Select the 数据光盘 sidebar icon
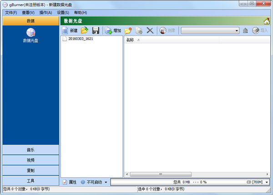273x195 pixels. coord(30,33)
